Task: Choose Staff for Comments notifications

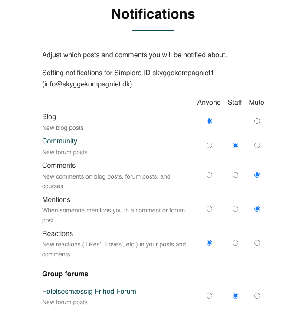Action: (x=235, y=175)
